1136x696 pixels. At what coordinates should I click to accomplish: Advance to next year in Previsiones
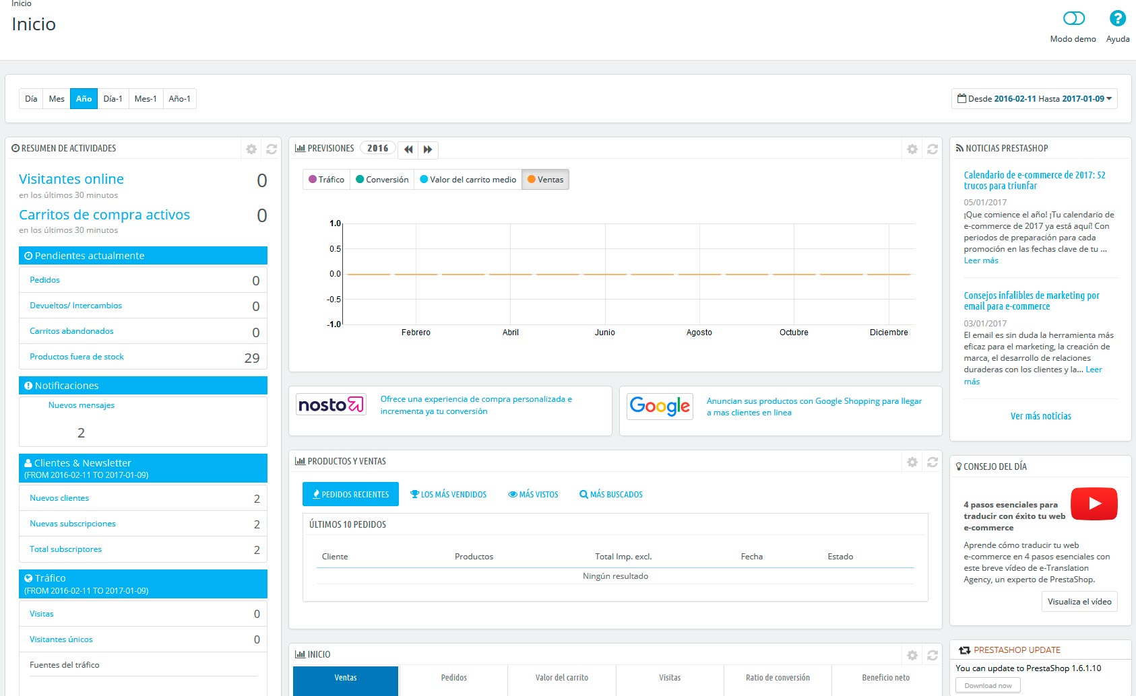click(x=428, y=149)
